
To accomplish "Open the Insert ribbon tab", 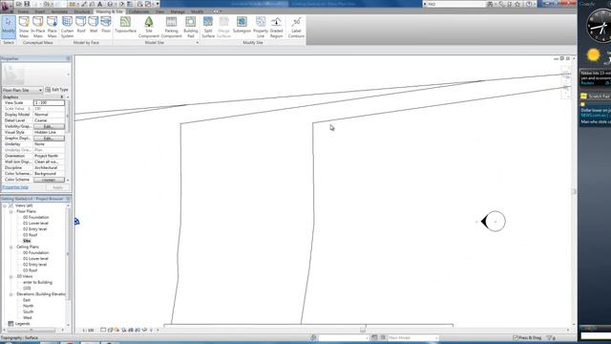I will click(40, 11).
